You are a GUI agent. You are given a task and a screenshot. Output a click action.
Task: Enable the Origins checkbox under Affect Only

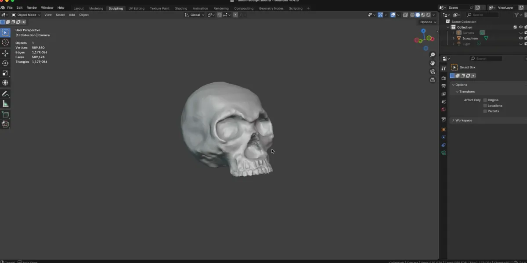coord(485,100)
